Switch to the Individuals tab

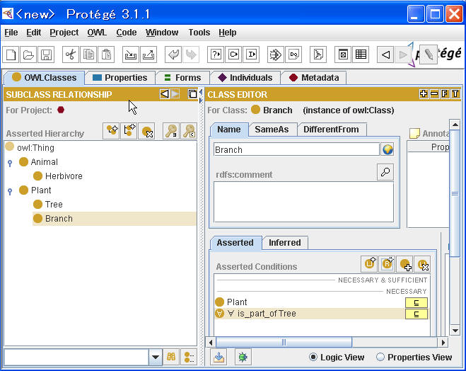pyautogui.click(x=245, y=78)
